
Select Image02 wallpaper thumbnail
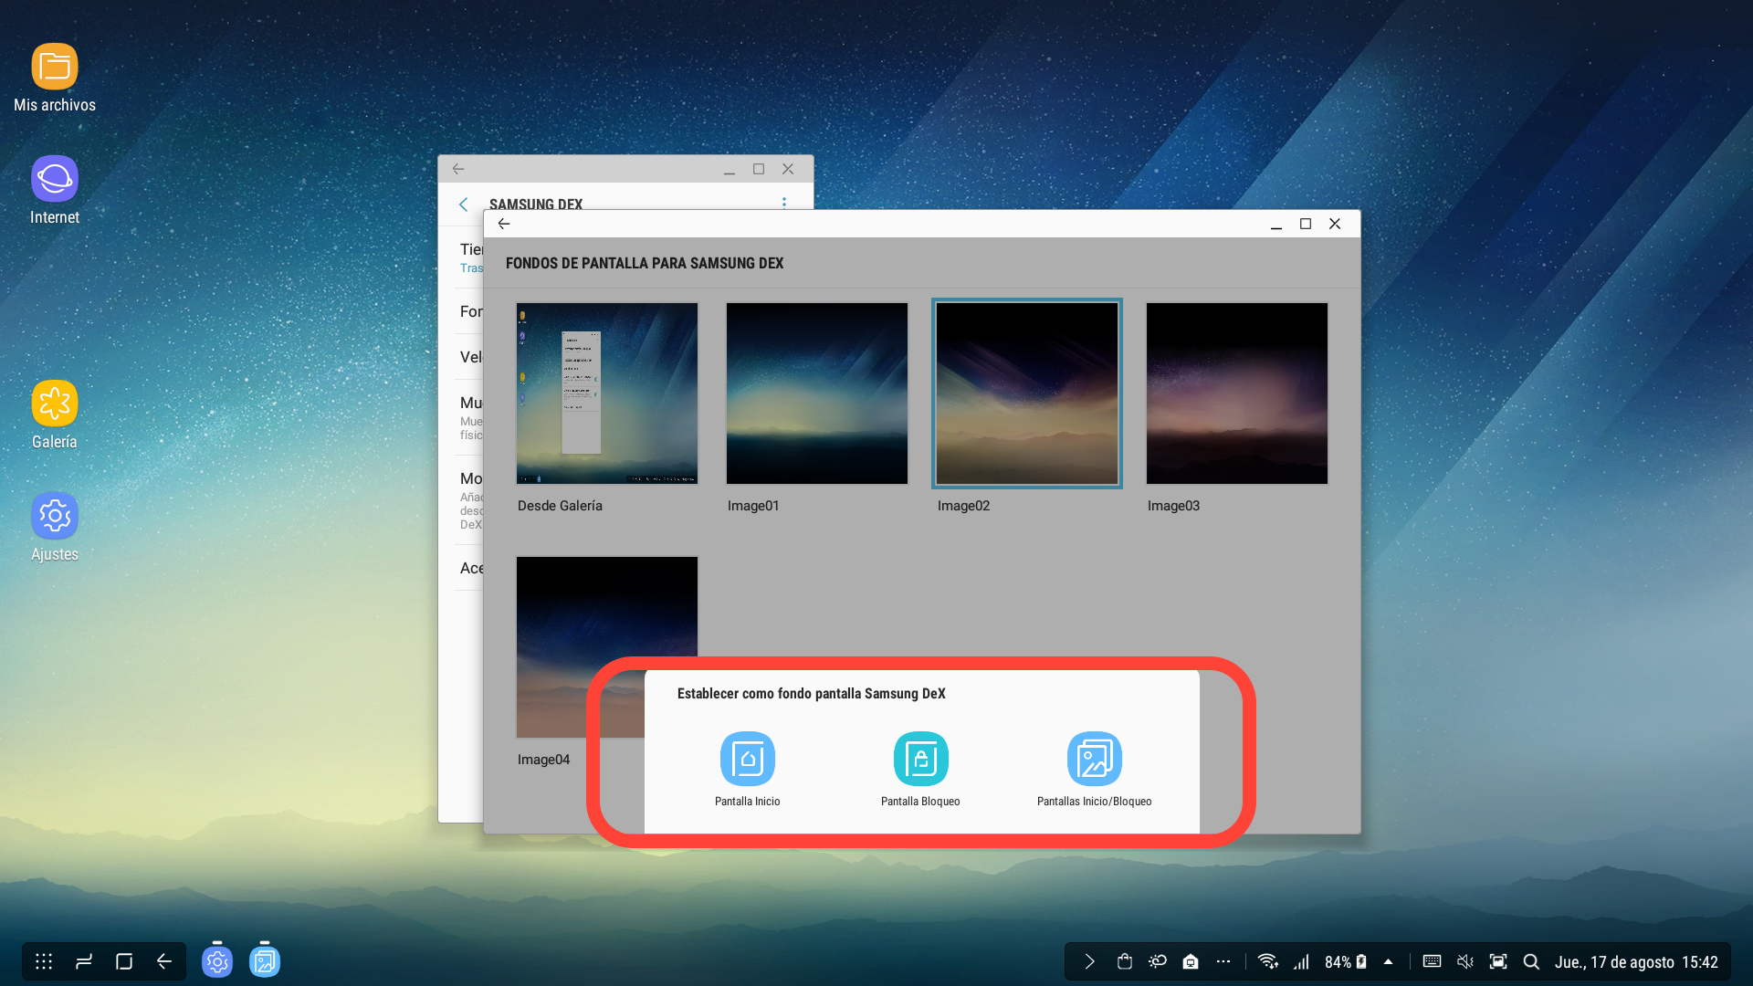coord(1027,393)
